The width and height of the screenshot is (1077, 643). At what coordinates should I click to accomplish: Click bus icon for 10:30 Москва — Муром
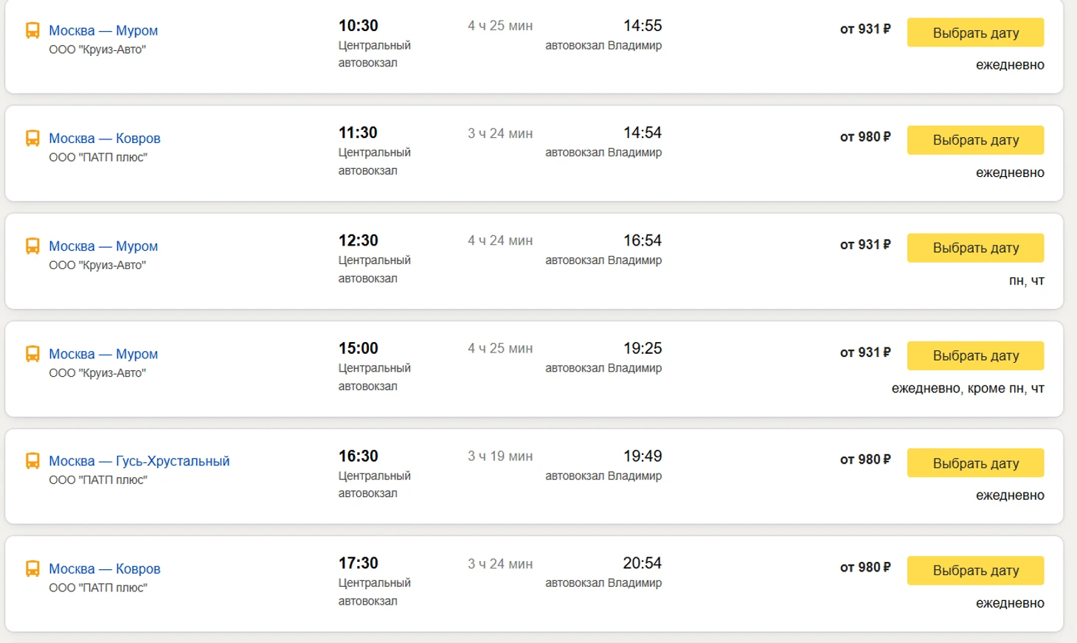pyautogui.click(x=32, y=30)
